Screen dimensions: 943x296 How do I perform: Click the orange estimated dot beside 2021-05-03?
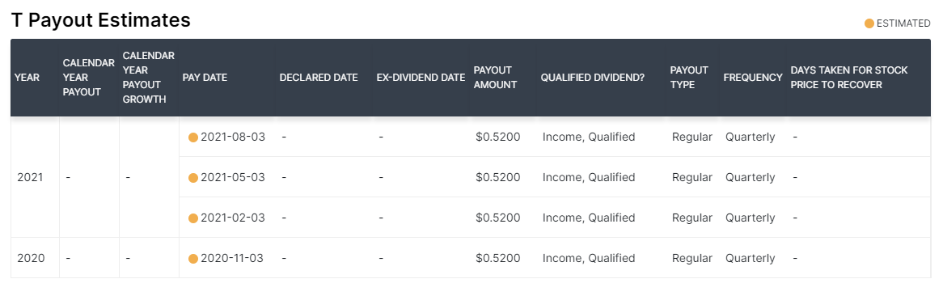pos(193,177)
